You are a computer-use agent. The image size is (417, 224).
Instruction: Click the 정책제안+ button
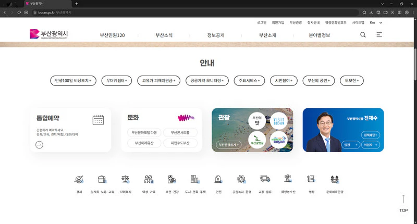(371, 135)
